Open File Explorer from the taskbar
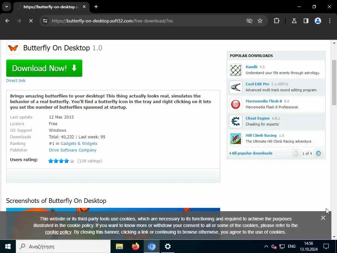The height and width of the screenshot is (253, 337). [x=119, y=246]
